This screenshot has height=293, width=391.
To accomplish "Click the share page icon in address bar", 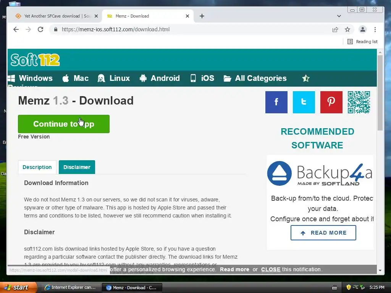I will 335,29.
